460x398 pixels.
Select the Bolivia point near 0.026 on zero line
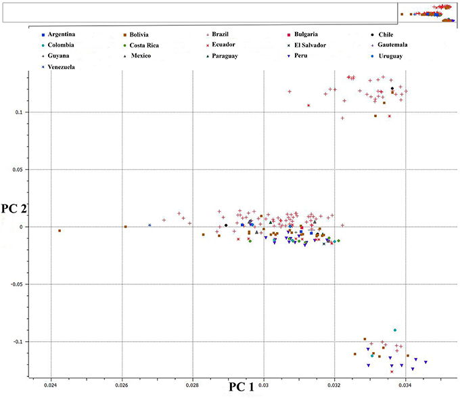(x=126, y=227)
